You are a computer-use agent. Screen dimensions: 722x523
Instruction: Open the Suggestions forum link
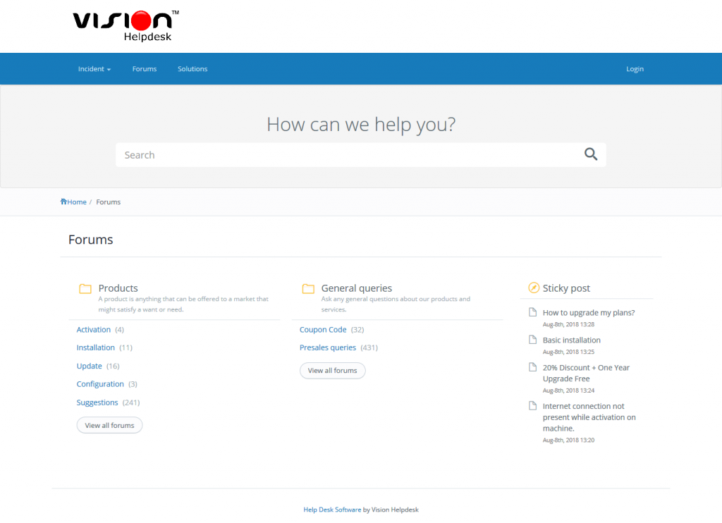(97, 402)
